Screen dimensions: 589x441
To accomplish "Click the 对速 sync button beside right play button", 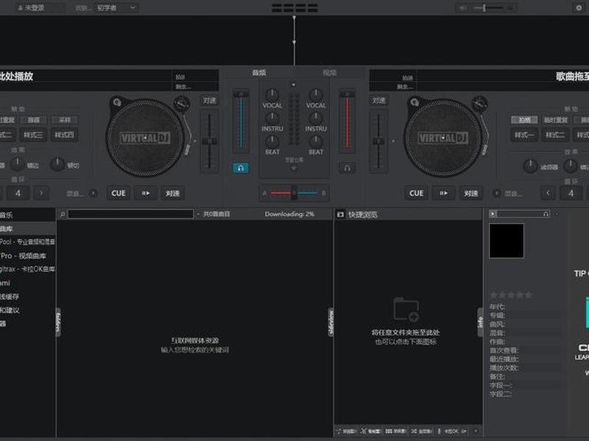I will point(470,193).
